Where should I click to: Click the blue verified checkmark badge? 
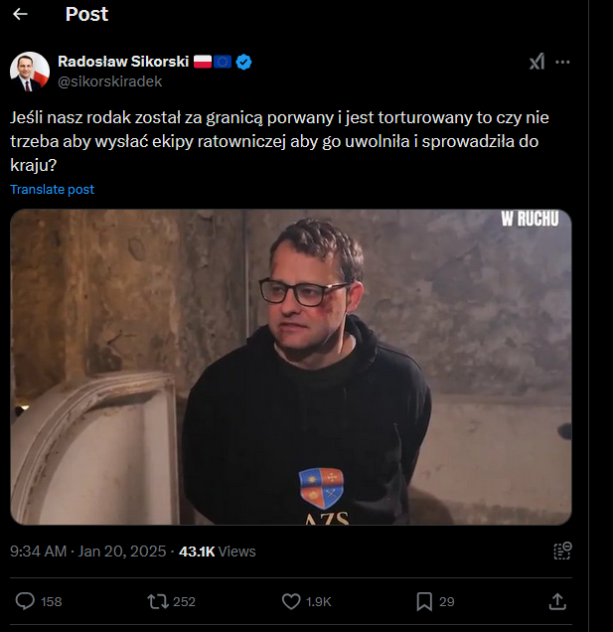pyautogui.click(x=243, y=63)
